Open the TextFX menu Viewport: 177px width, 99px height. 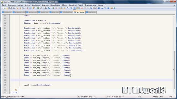point(81,5)
